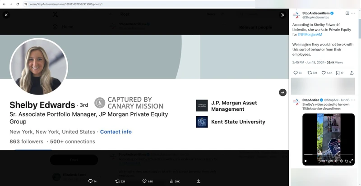Screen dimensions: 361x186
Task: Click the dimmed back arrow beside Post heading
Action: pyautogui.click(x=111, y=14)
